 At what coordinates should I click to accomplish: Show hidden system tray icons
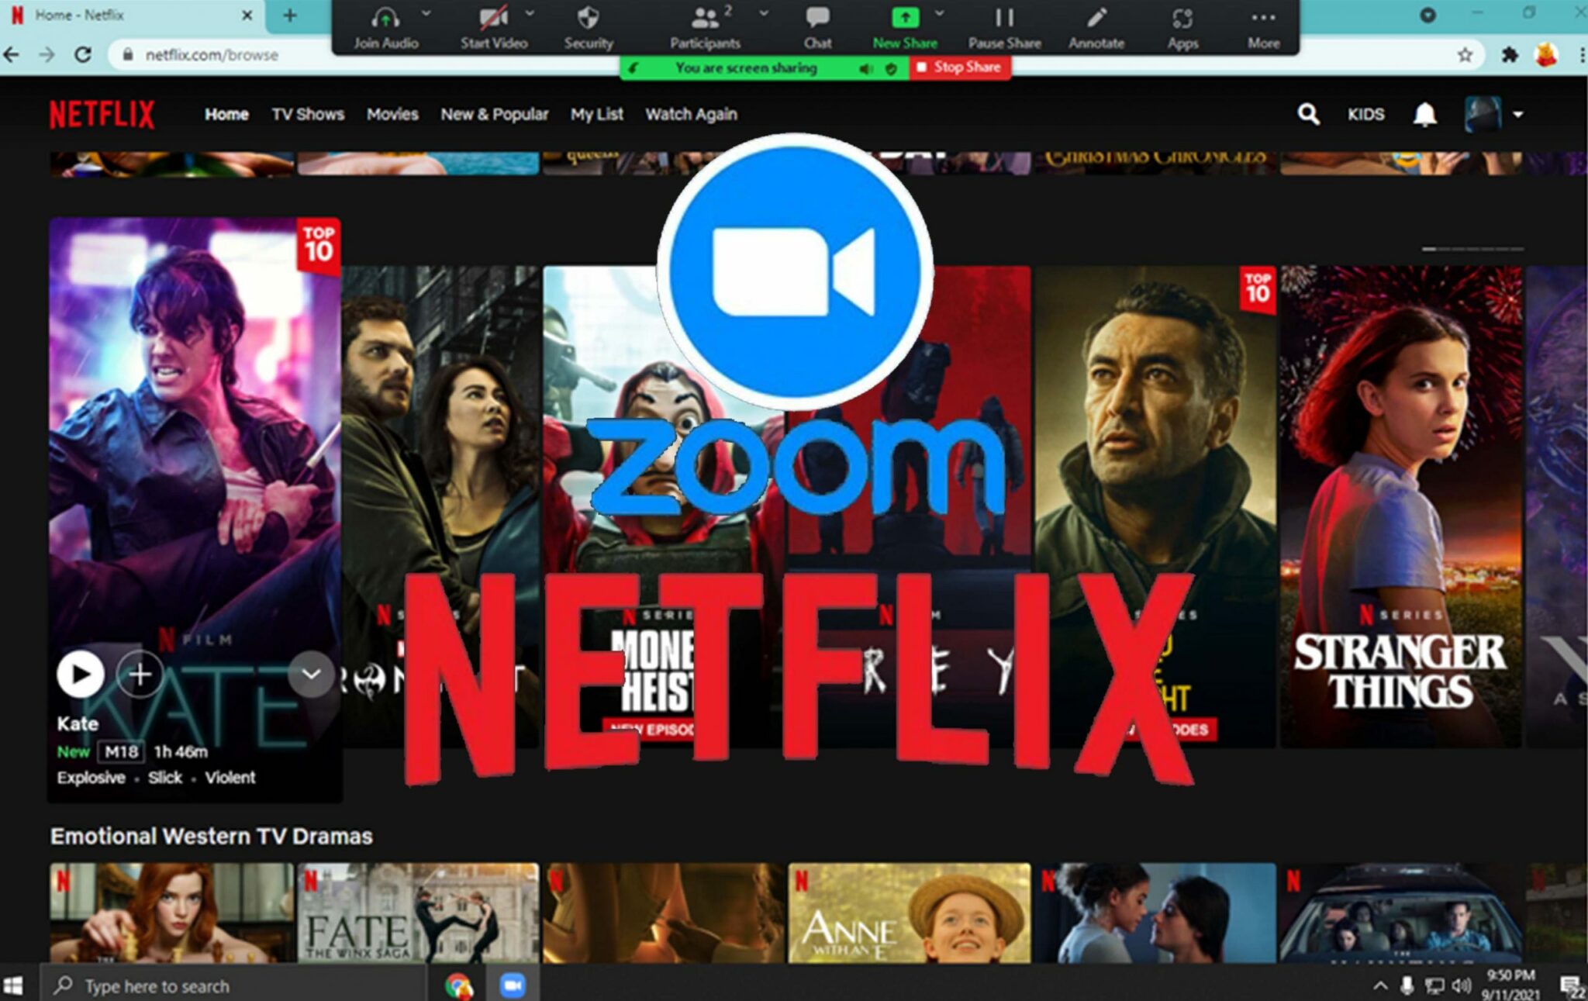pyautogui.click(x=1380, y=986)
